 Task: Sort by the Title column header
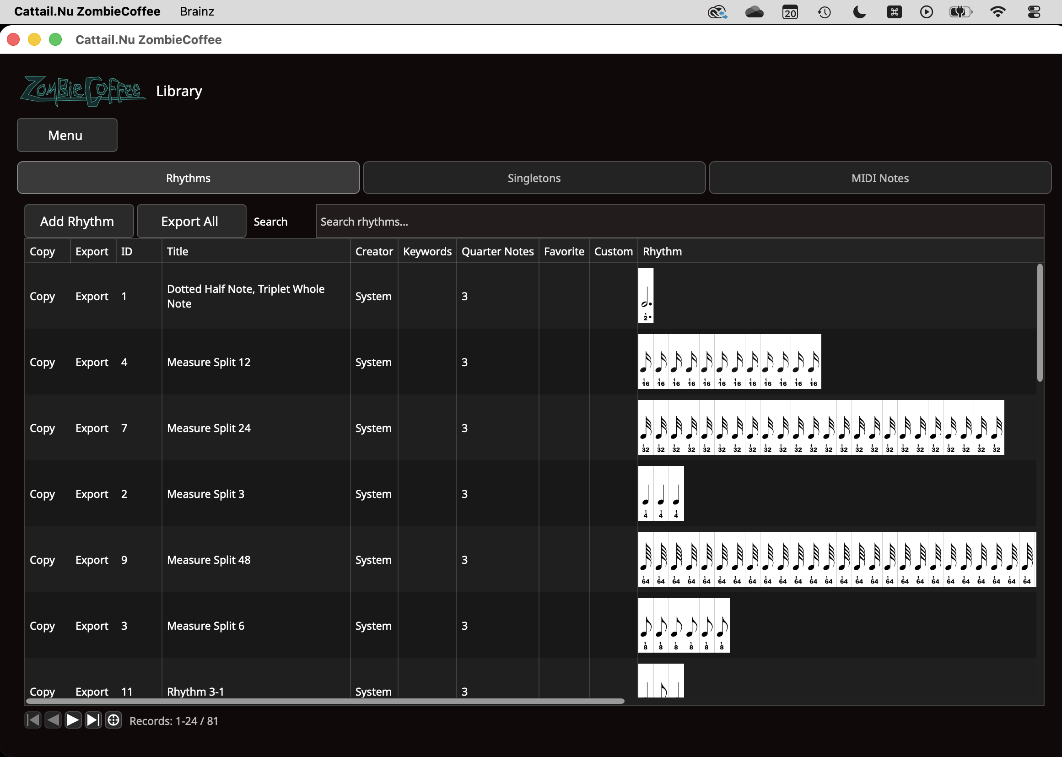pyautogui.click(x=256, y=251)
